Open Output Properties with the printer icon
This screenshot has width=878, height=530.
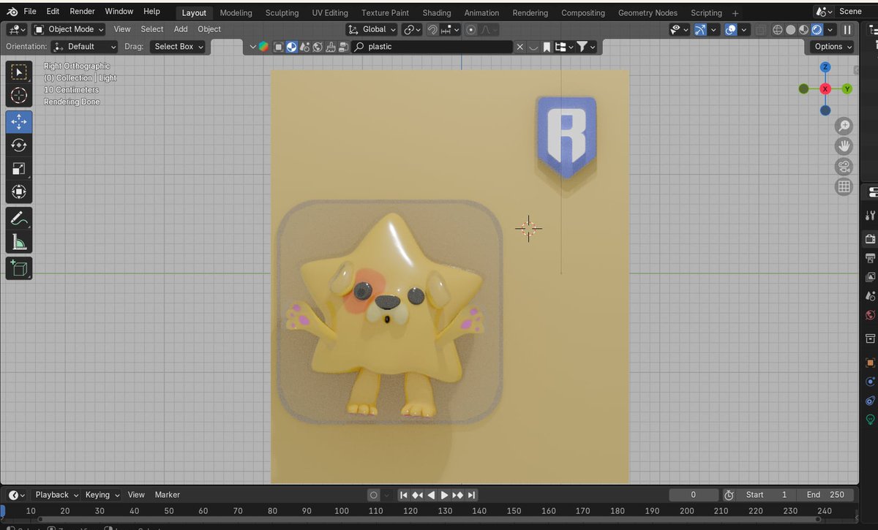point(871,258)
